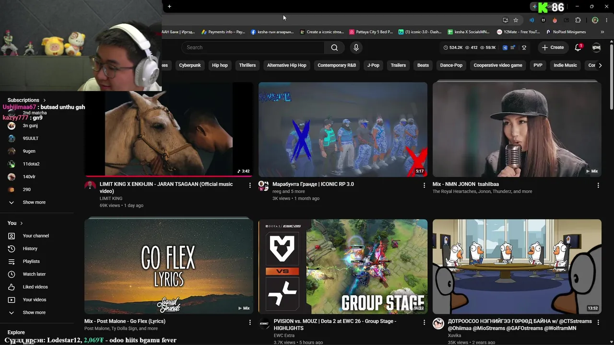Open the account avatar menu
This screenshot has width=614, height=345.
click(x=596, y=47)
